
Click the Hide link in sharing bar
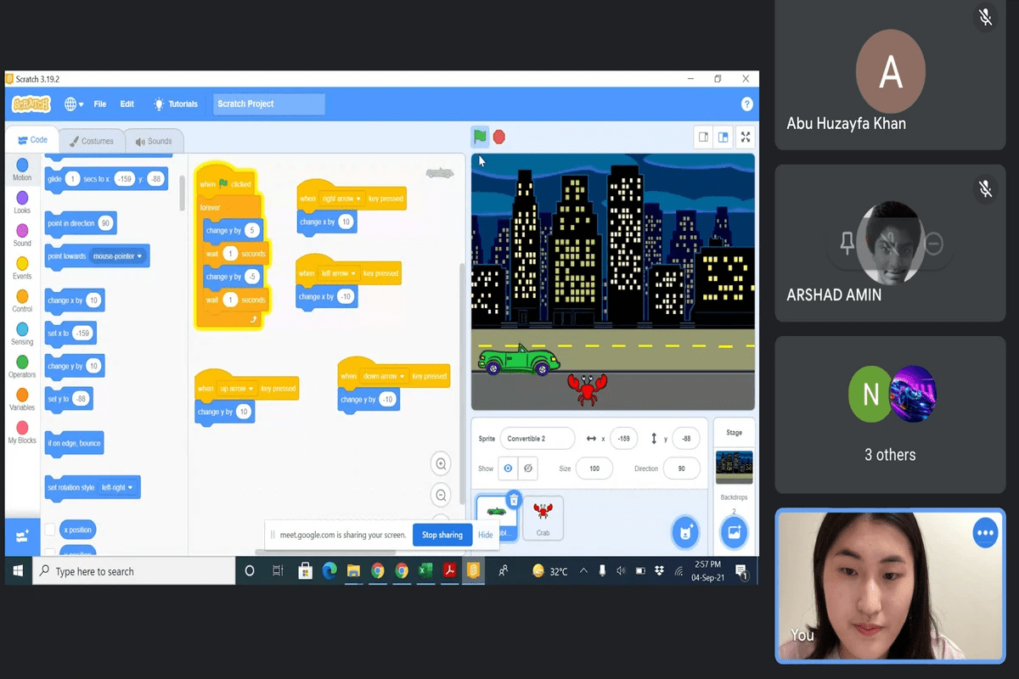tap(485, 535)
